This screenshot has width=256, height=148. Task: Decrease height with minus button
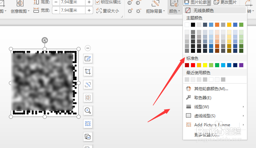[56, 2]
